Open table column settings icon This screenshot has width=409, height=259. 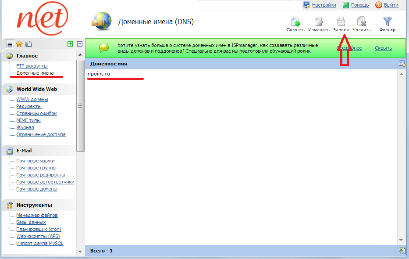[x=402, y=64]
